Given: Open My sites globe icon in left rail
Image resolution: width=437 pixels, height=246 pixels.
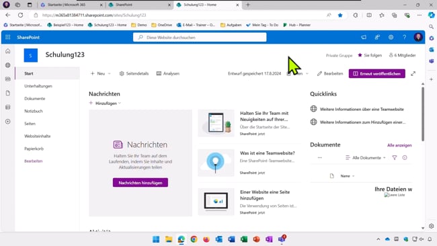Looking at the screenshot, I should pyautogui.click(x=8, y=65).
